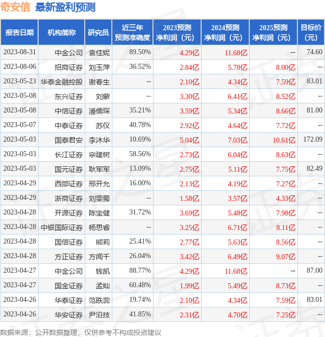
Task: Click the 奇安信 title text
Action: 15,7
